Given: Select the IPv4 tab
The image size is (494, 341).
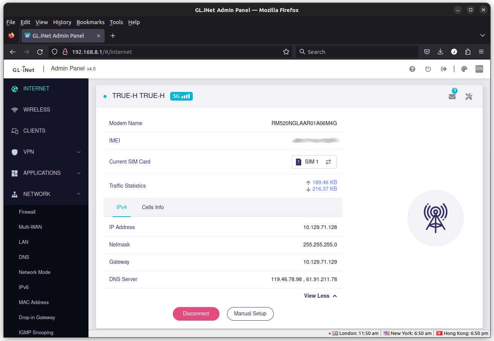Looking at the screenshot, I should [x=122, y=207].
